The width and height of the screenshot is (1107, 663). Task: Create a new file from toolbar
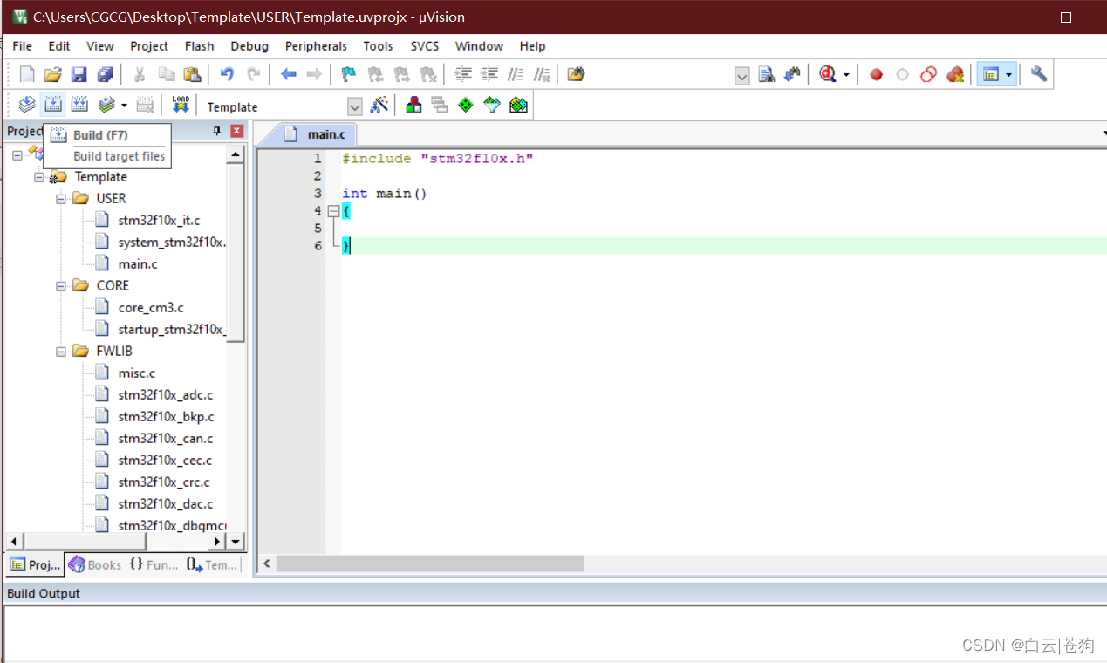27,74
